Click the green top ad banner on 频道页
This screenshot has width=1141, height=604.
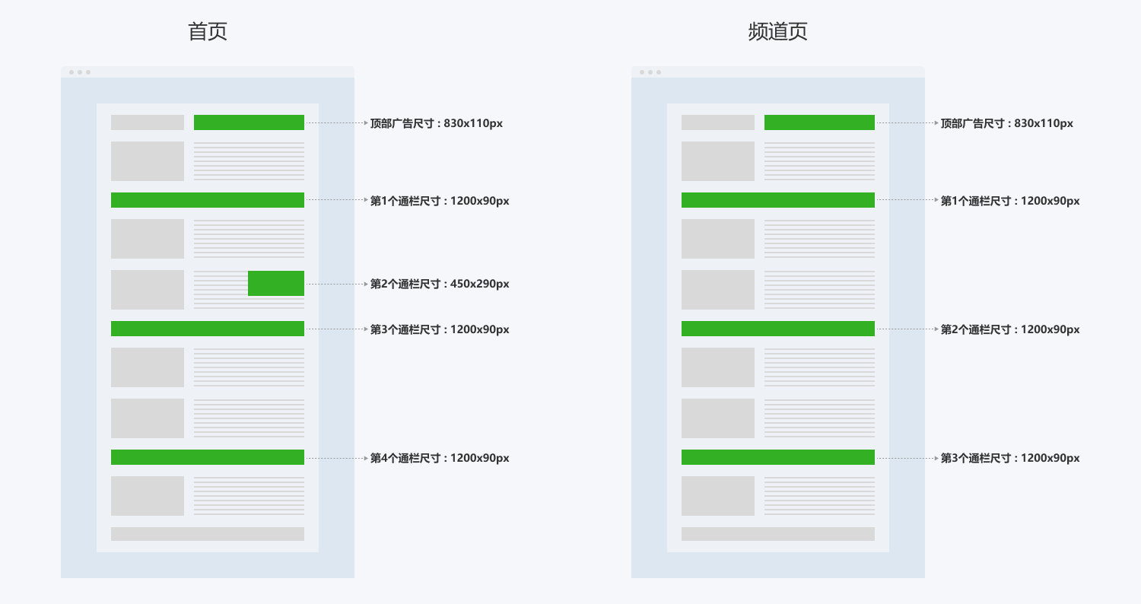[819, 122]
